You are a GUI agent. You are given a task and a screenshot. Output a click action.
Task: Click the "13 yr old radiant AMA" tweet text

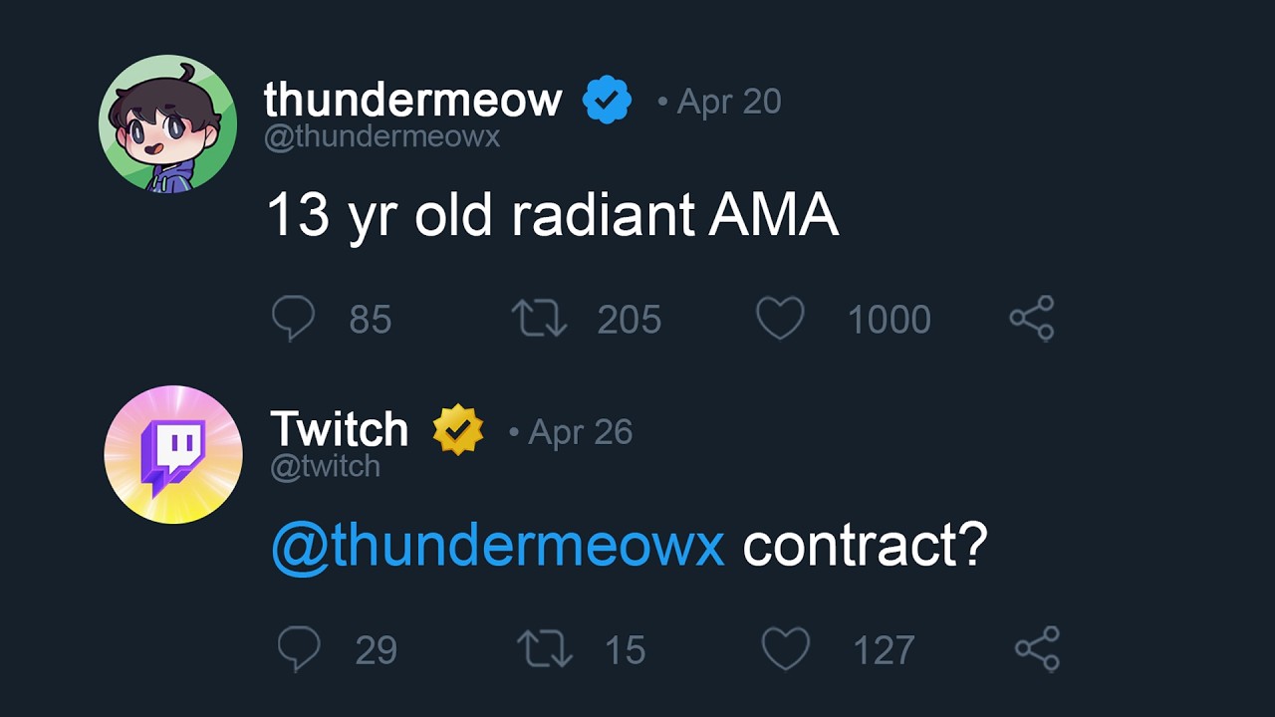(x=553, y=214)
